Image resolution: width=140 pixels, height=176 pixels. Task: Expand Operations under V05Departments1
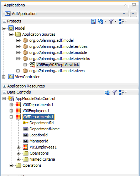[x=18, y=154]
